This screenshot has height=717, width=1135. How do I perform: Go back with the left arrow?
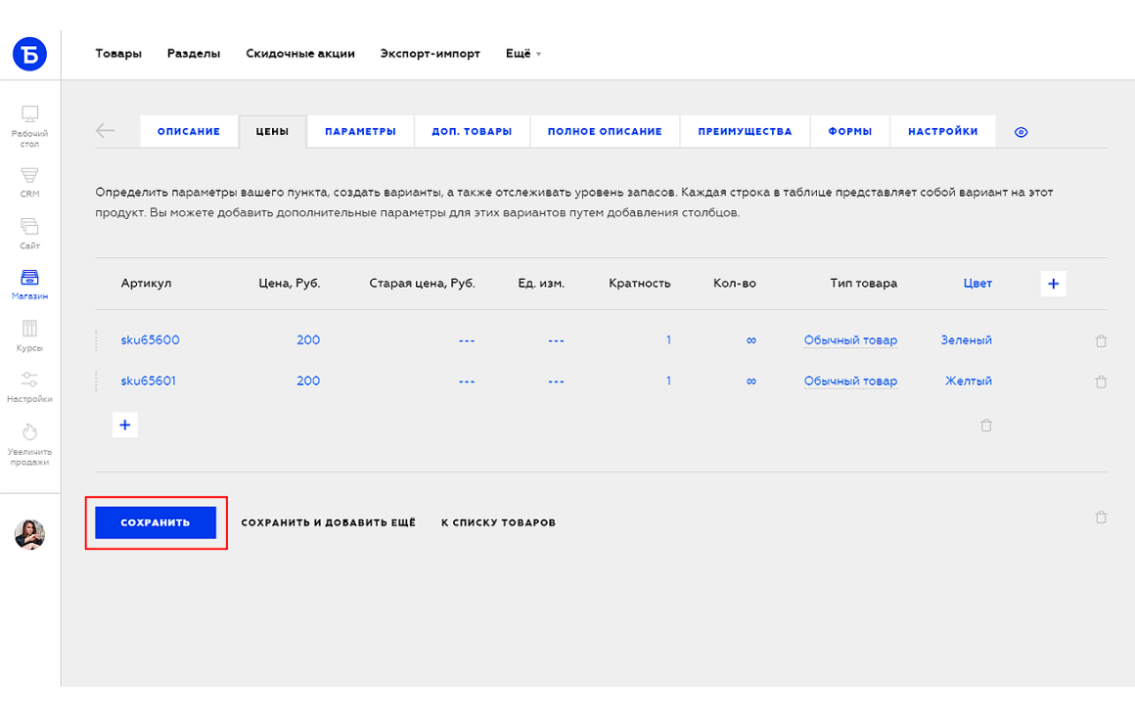click(x=106, y=131)
